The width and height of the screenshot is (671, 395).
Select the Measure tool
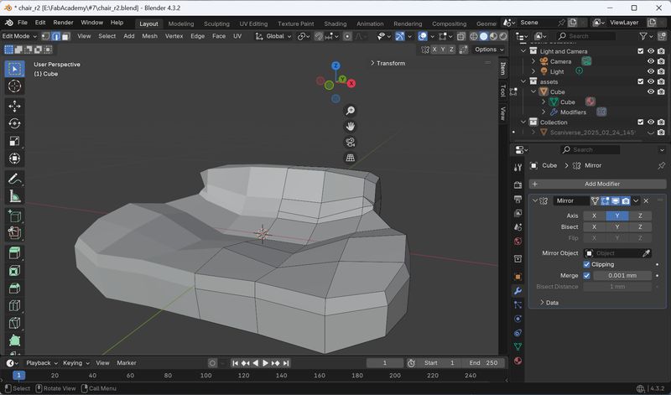point(14,196)
